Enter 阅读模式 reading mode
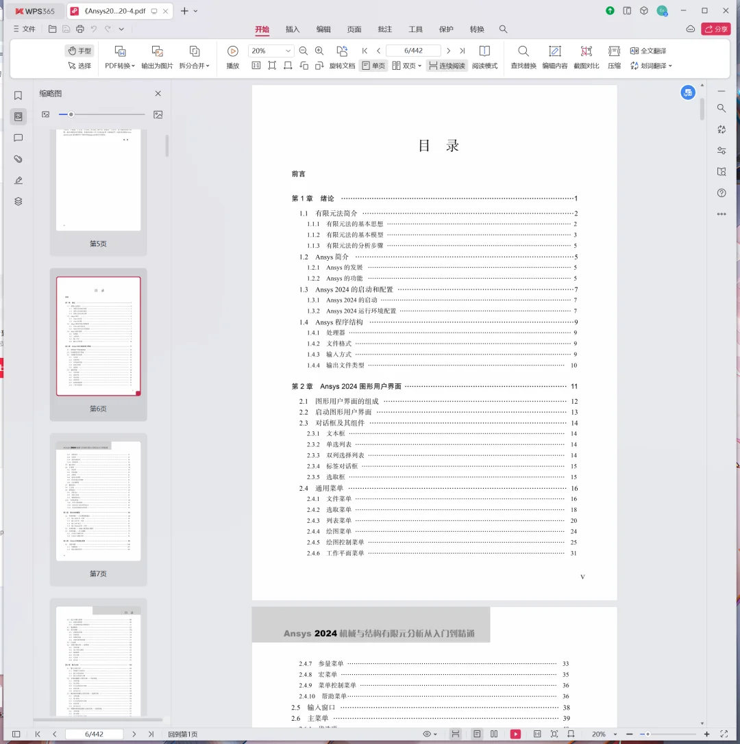740x744 pixels. [484, 57]
